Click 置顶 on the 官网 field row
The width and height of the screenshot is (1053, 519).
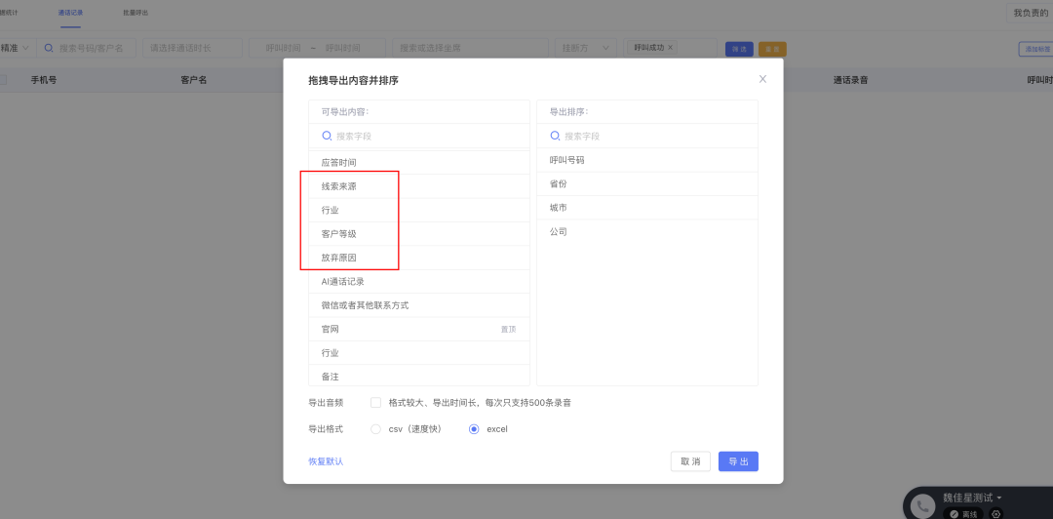pyautogui.click(x=508, y=330)
